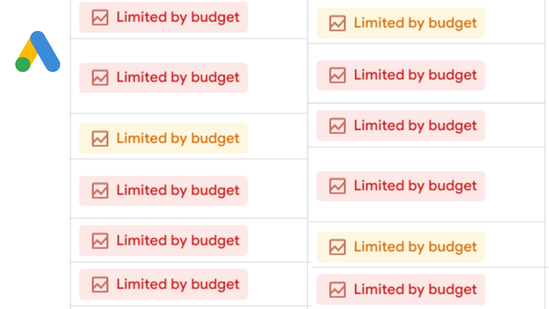Select lower-right yellow 'Limited by budget' label
Screen dimensions: 549x309
tap(415, 247)
